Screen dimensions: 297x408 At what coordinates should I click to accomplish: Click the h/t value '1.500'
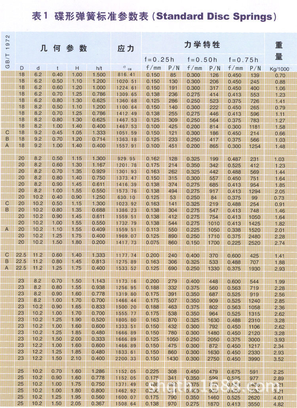click(x=99, y=75)
